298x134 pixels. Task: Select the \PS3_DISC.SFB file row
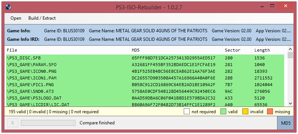click(145, 58)
